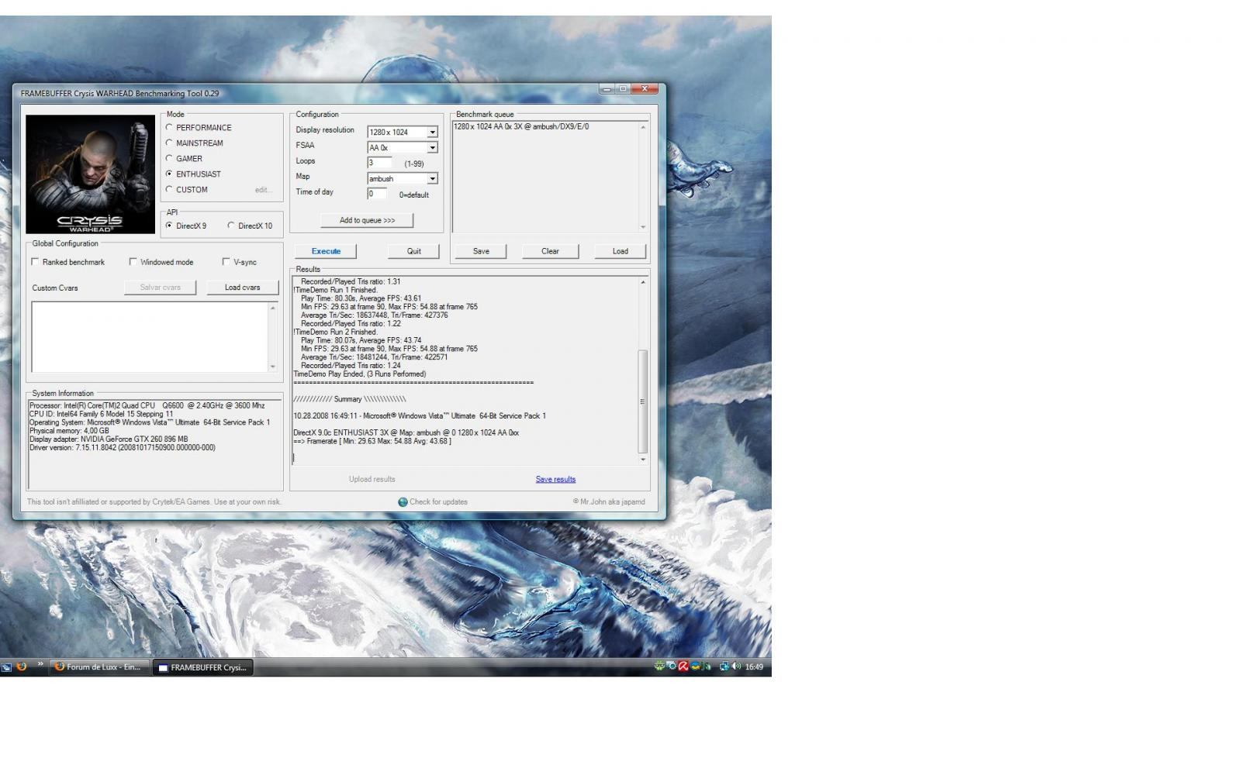1241x775 pixels.
Task: Click the TimeDemo Run 2 Finished line
Action: coord(335,332)
